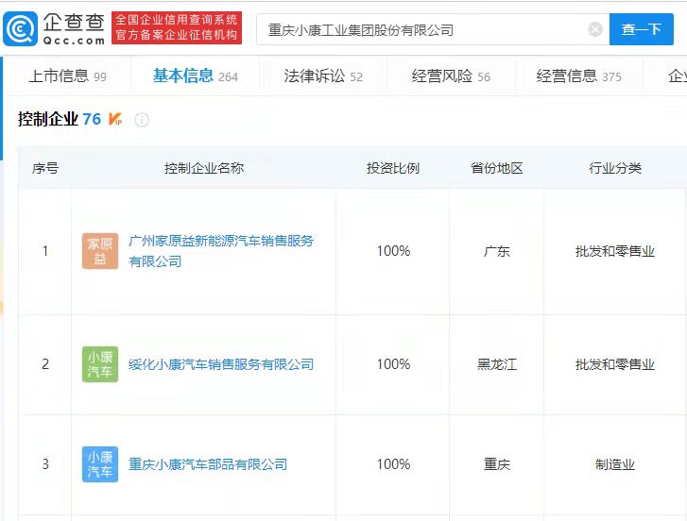
Task: Click the Qcc.com logo icon
Action: [20, 29]
